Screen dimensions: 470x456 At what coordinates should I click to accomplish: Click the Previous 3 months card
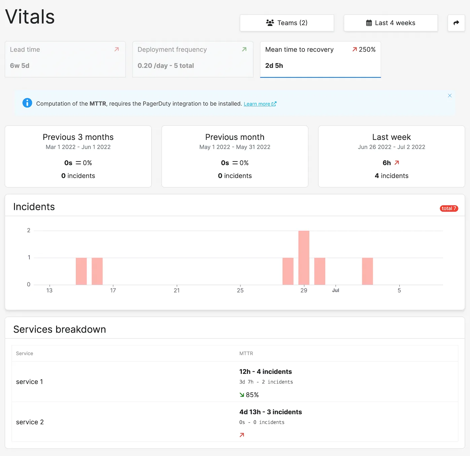click(78, 156)
